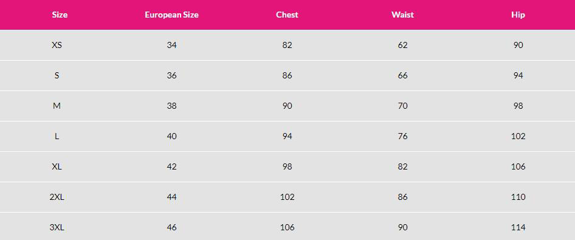
Task: Select the L size row label
Action: (57, 136)
